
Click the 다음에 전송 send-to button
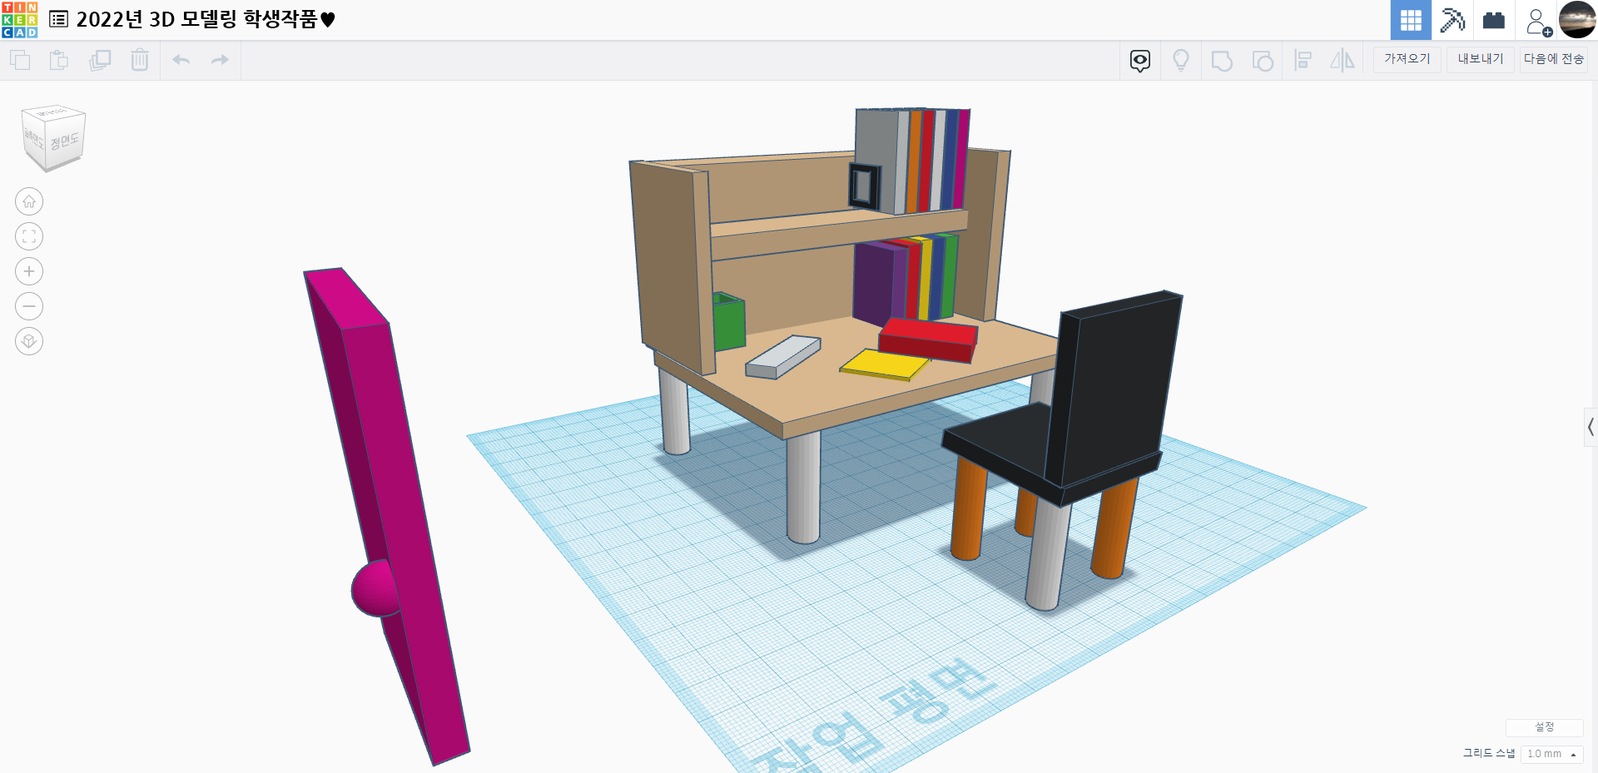[1554, 58]
